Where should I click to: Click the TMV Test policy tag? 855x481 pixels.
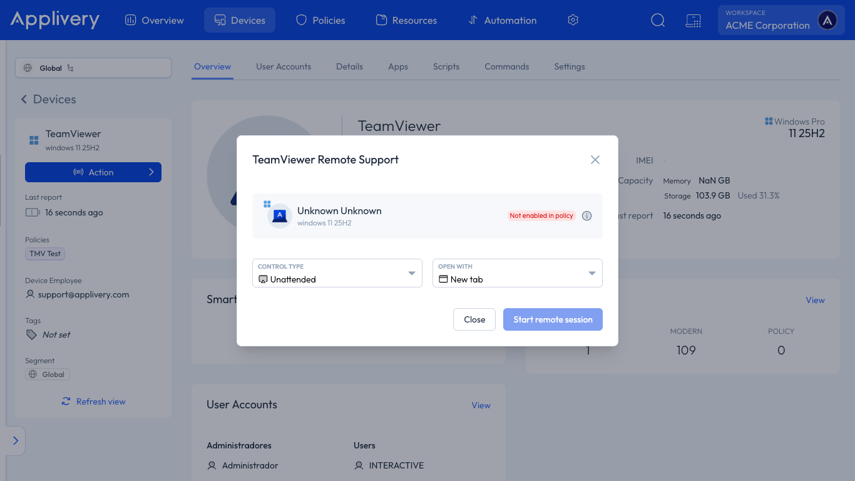click(46, 254)
